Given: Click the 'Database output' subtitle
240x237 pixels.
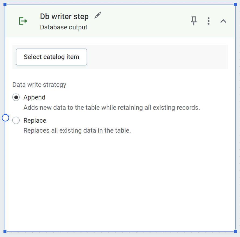Looking at the screenshot, I should coord(64,27).
